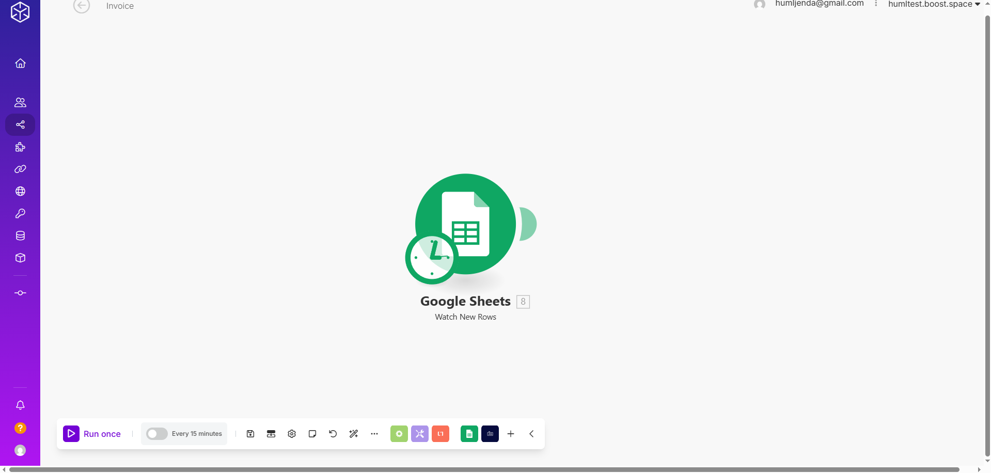Click the green Google Sheets favorite icon
The width and height of the screenshot is (991, 473).
[469, 434]
